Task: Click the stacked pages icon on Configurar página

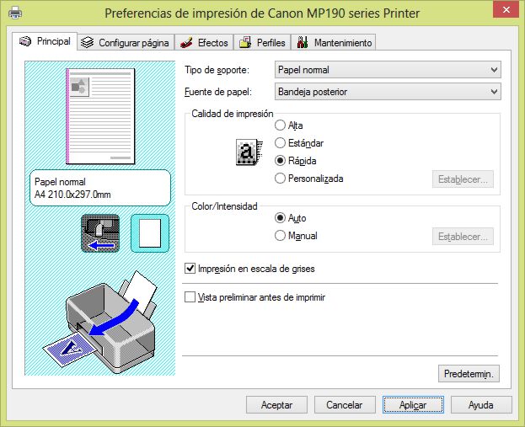Action: coord(88,42)
